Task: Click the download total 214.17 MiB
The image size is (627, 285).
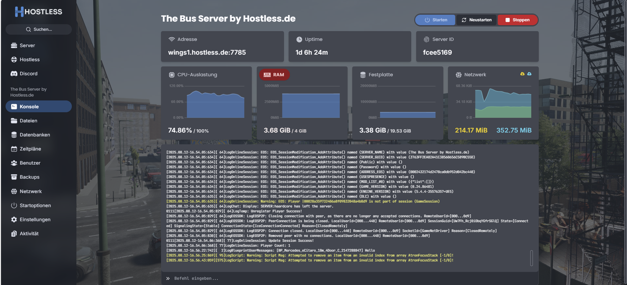Action: pos(471,130)
